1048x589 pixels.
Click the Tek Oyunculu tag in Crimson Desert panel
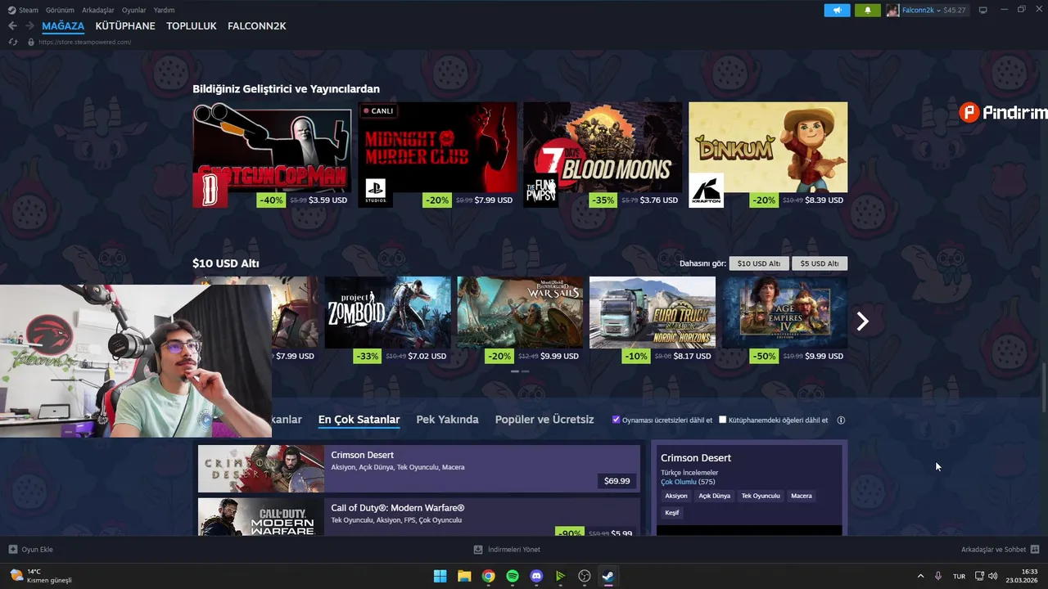(x=761, y=496)
